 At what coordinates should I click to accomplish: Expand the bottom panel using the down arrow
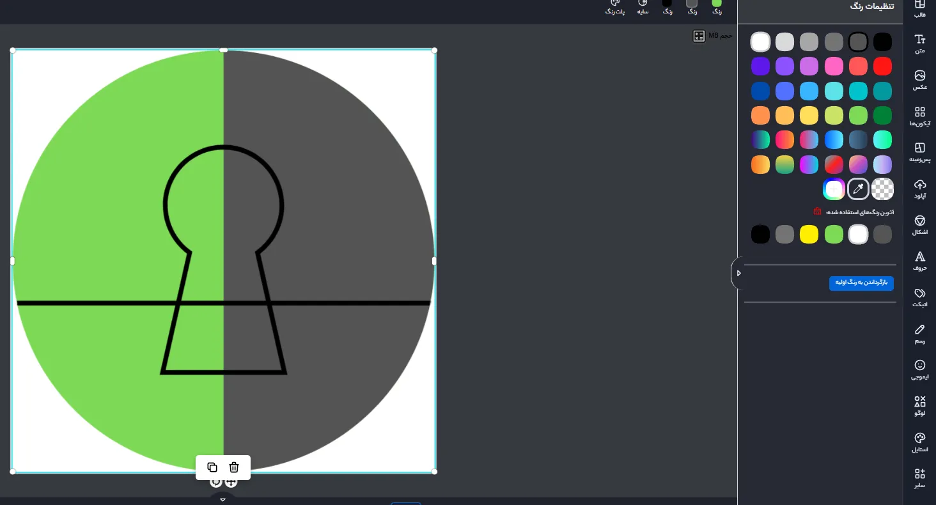pos(222,499)
